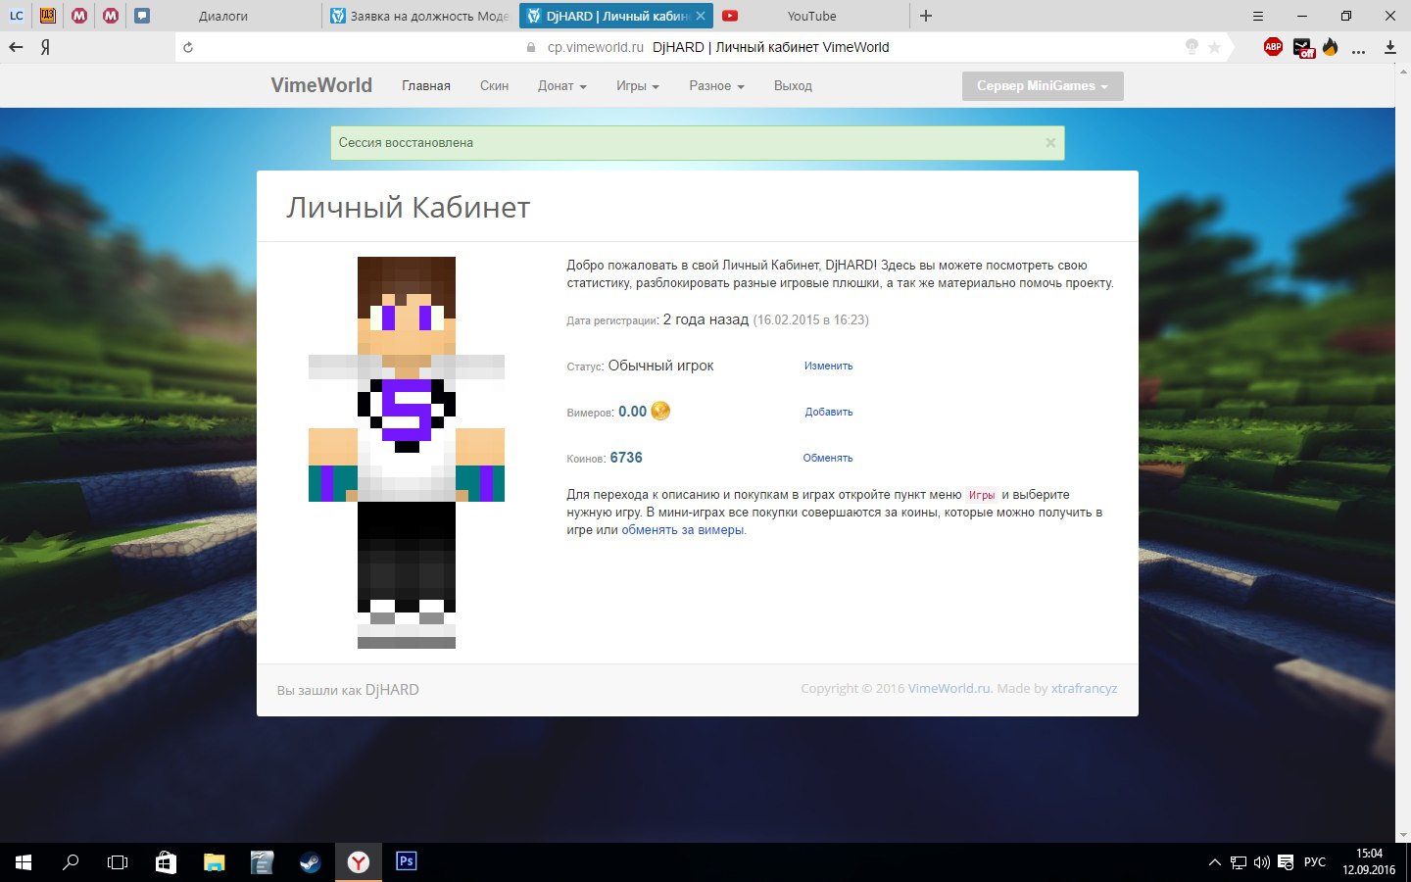Open the Adblock Plus extension icon
Viewport: 1411px width, 882px height.
[x=1273, y=47]
